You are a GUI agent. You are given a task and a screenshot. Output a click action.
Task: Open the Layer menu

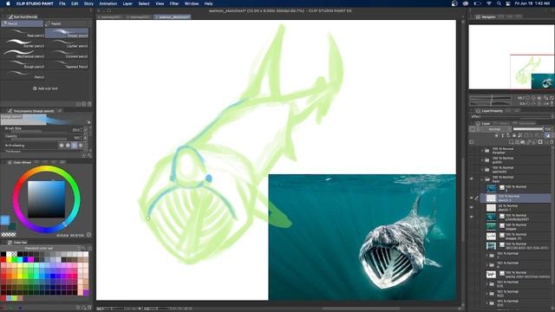127,3
